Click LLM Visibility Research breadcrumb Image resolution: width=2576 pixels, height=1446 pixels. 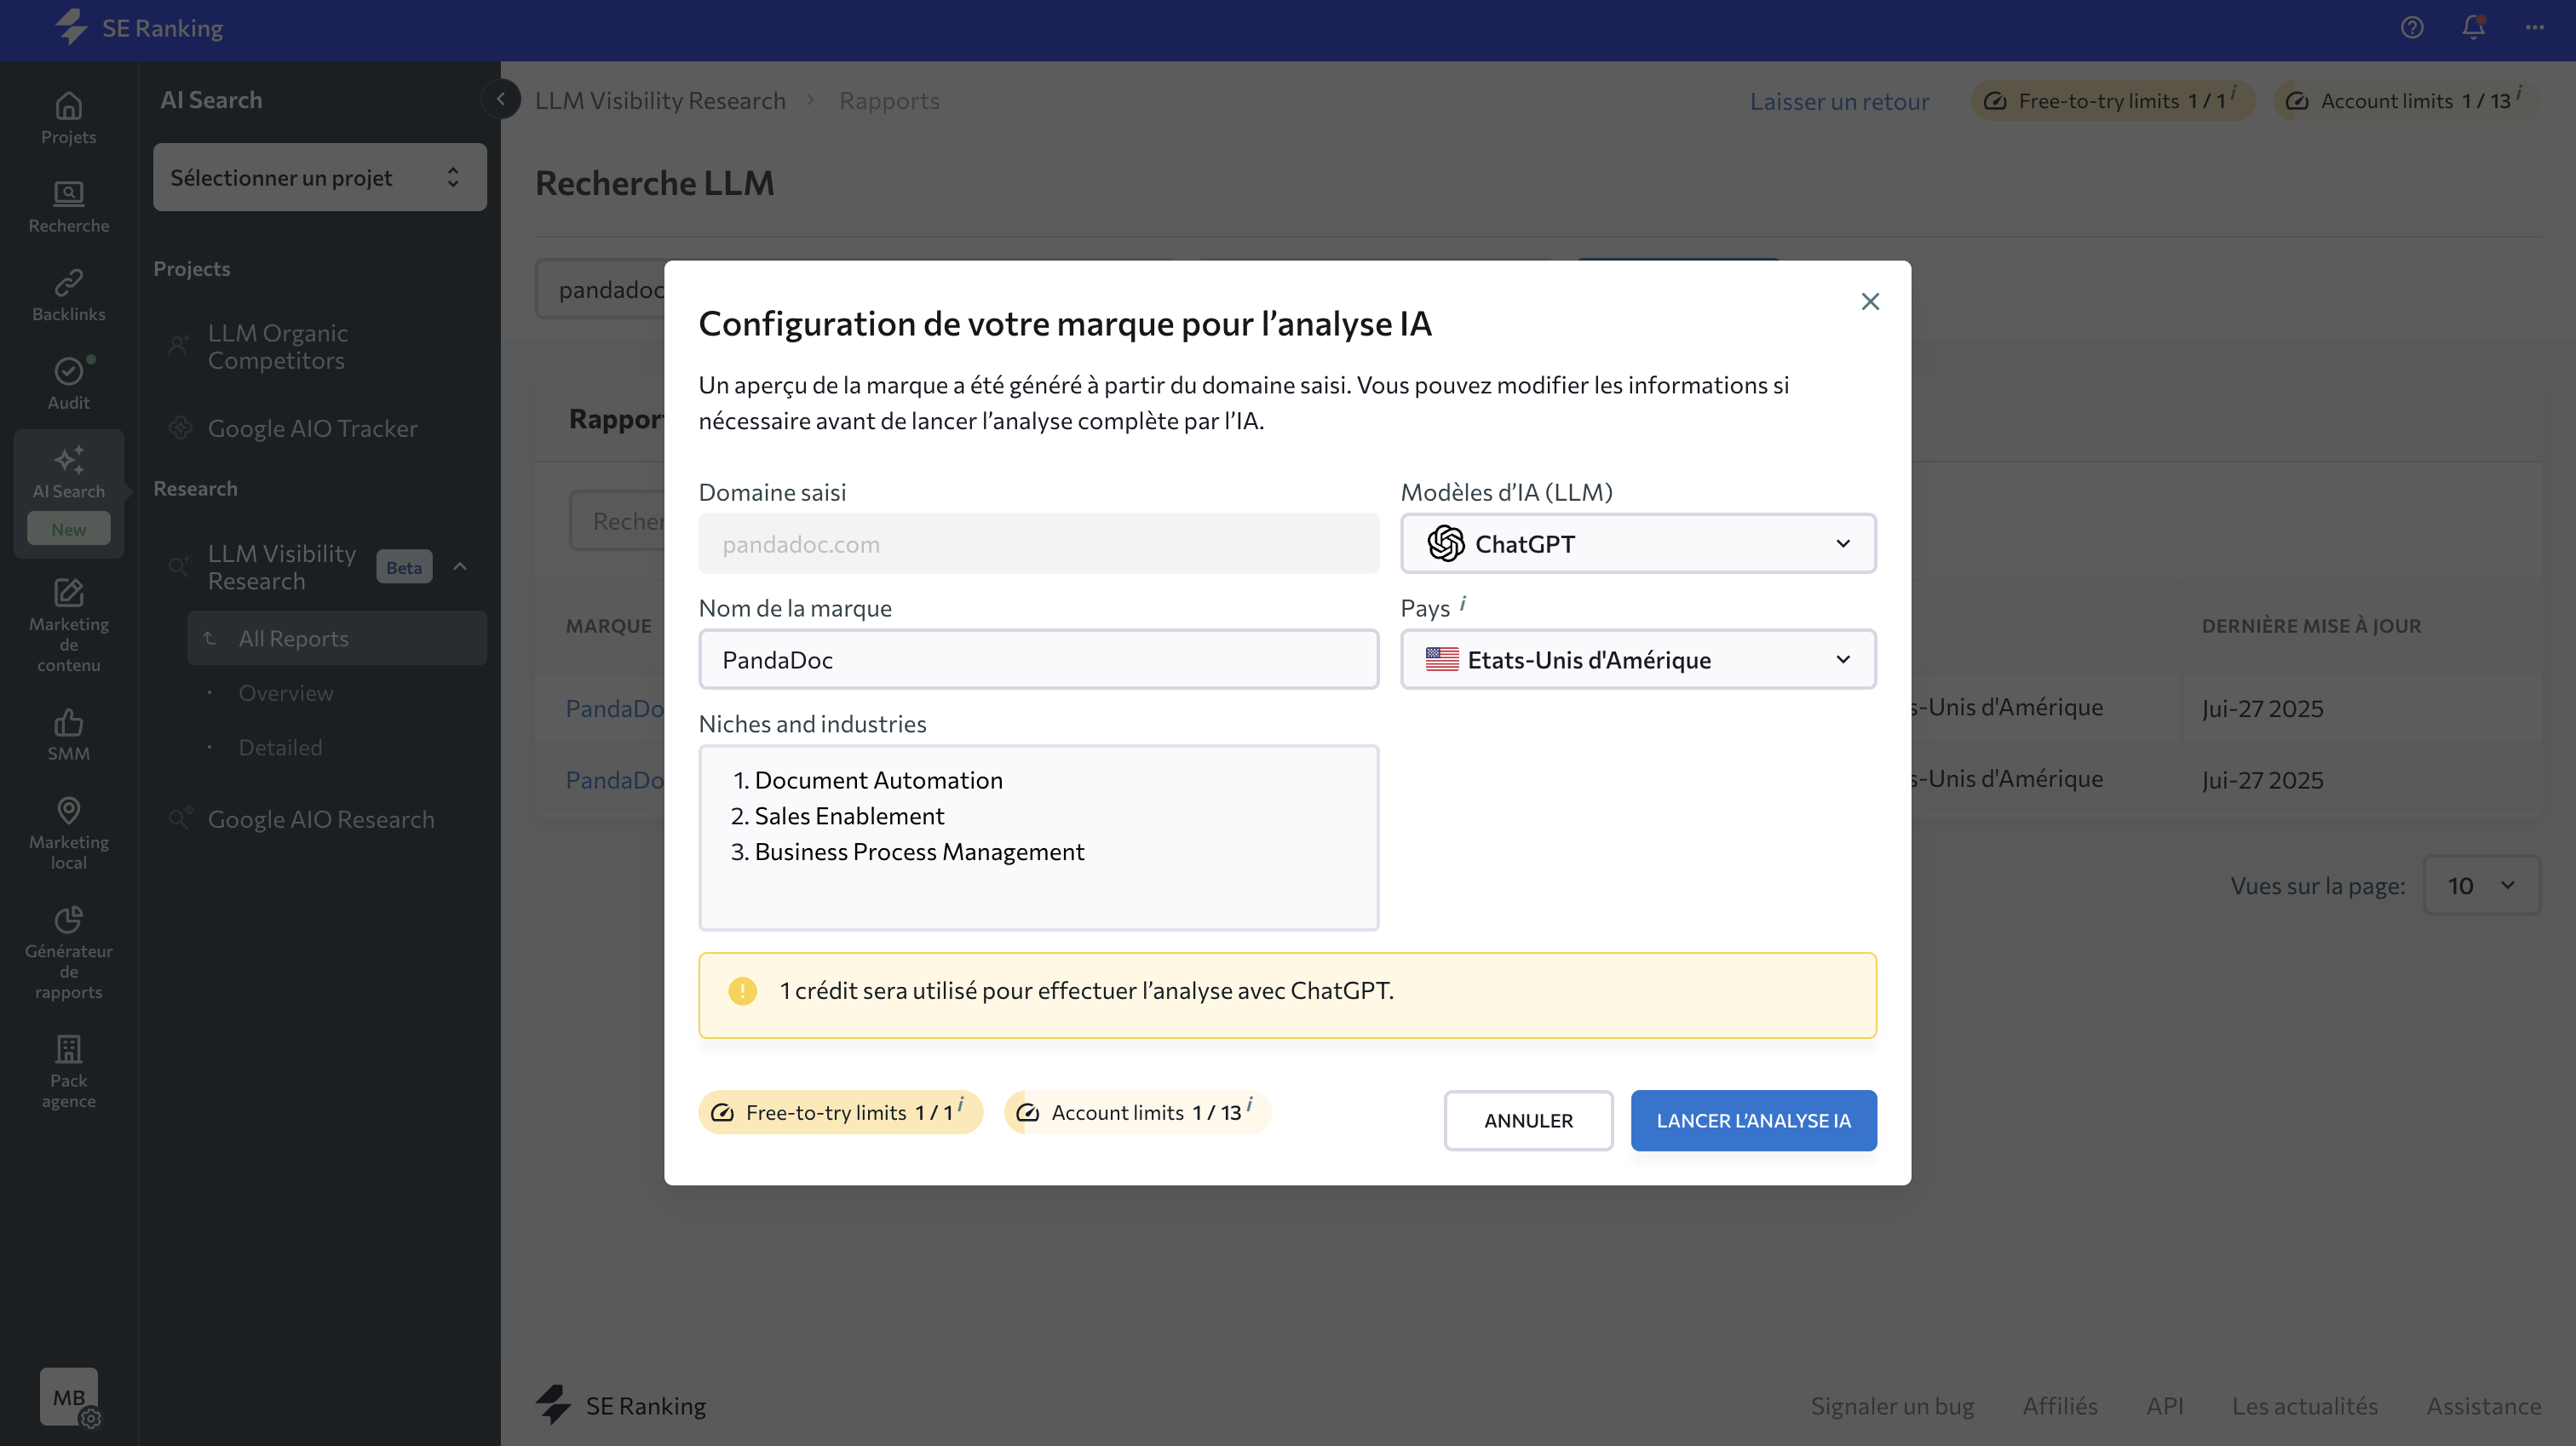[x=660, y=100]
